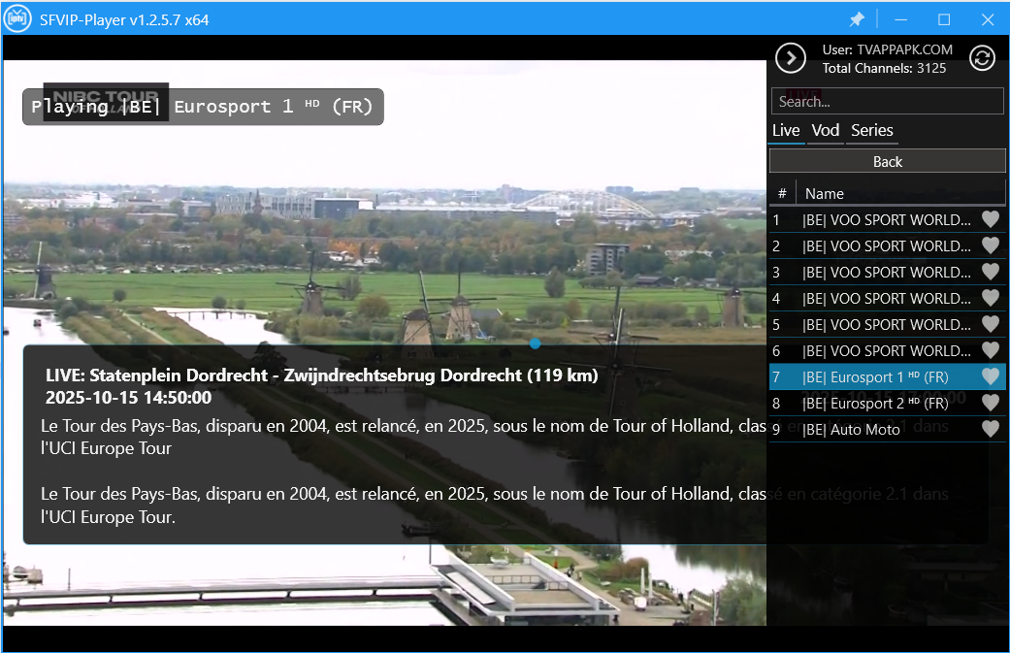The image size is (1010, 653).
Task: Focus the Search input field
Action: click(x=887, y=101)
